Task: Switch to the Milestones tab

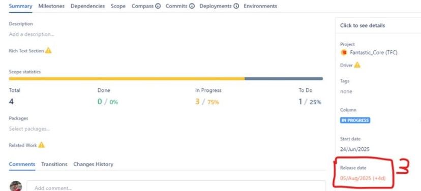Action: 51,6
